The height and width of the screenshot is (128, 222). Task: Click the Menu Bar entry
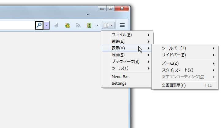[x=127, y=77]
